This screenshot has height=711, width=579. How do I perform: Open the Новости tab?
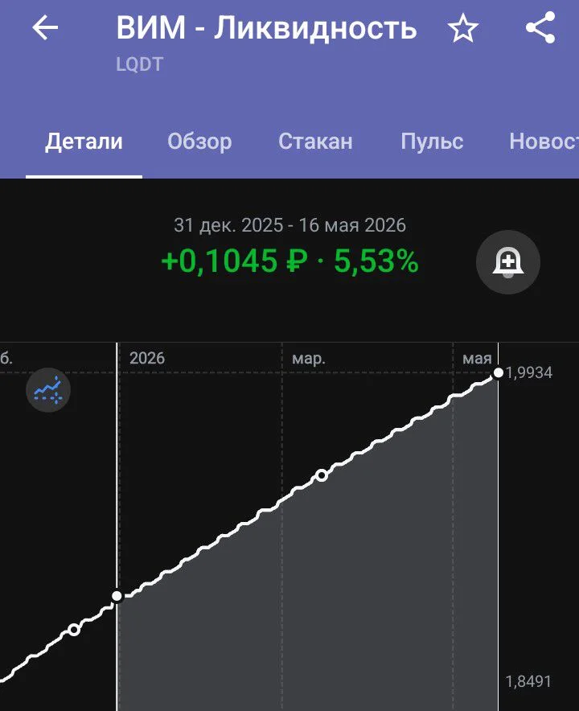pos(544,142)
